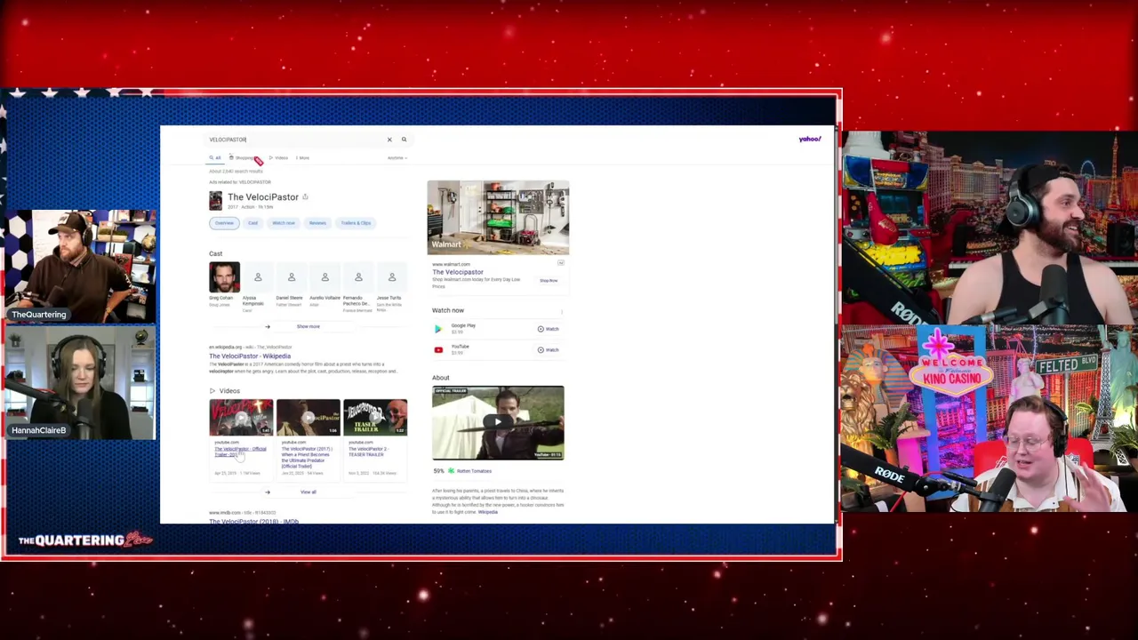Click the magnifier search icon

coord(404,140)
